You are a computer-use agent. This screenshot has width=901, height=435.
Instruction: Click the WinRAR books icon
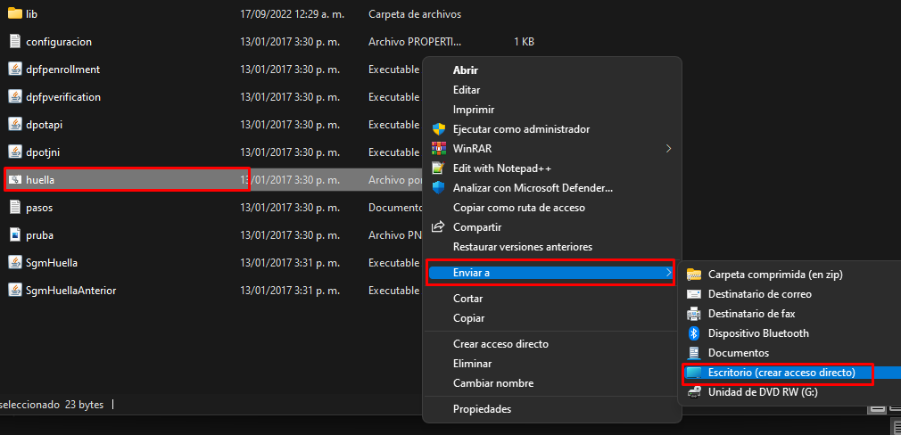tap(439, 149)
